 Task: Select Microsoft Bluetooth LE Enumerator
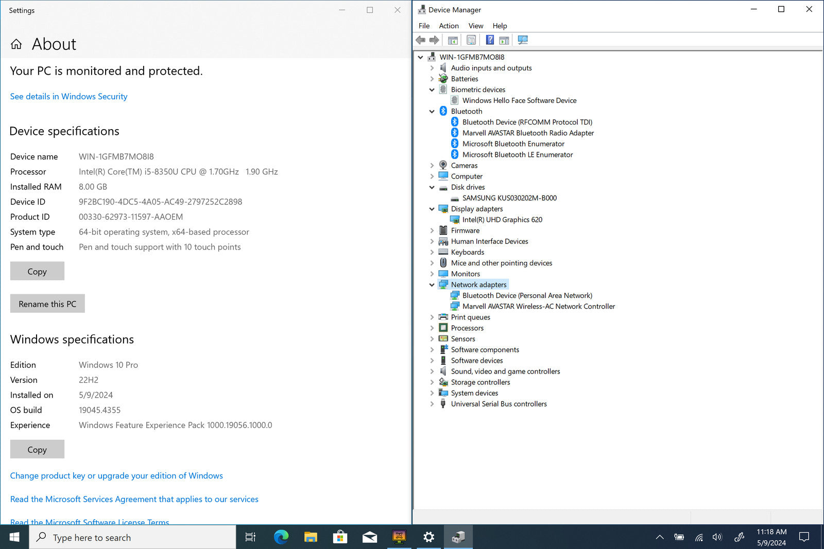pyautogui.click(x=518, y=154)
